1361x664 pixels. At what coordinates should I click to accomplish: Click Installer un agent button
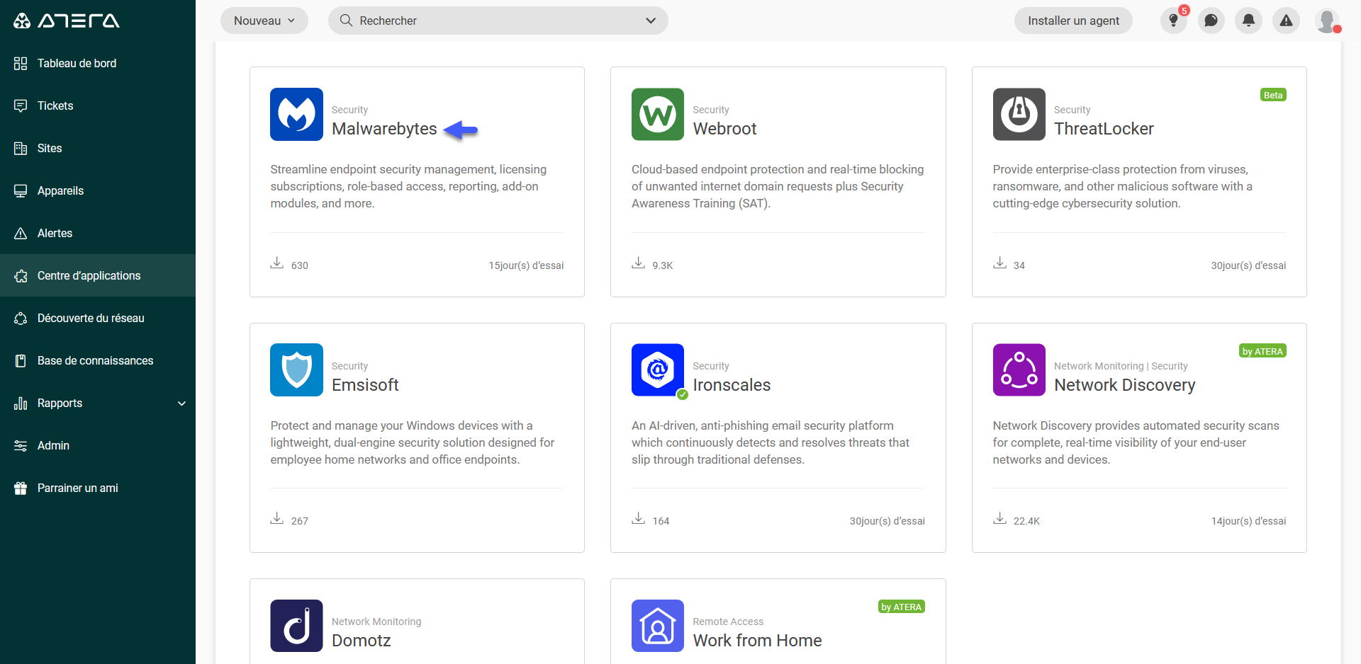click(x=1073, y=21)
